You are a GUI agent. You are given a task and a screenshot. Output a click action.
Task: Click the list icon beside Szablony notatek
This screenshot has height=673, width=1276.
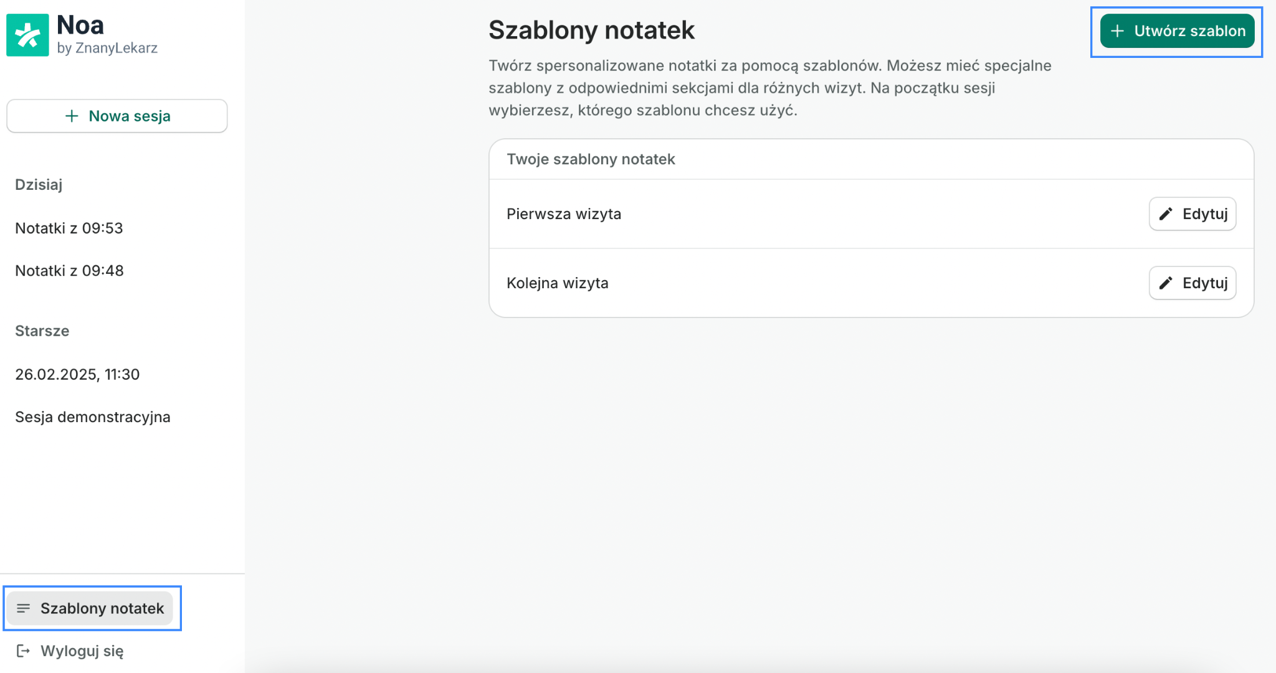click(24, 609)
